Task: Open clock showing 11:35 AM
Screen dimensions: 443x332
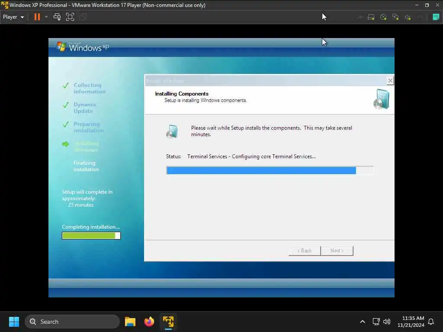Action: pyautogui.click(x=411, y=322)
